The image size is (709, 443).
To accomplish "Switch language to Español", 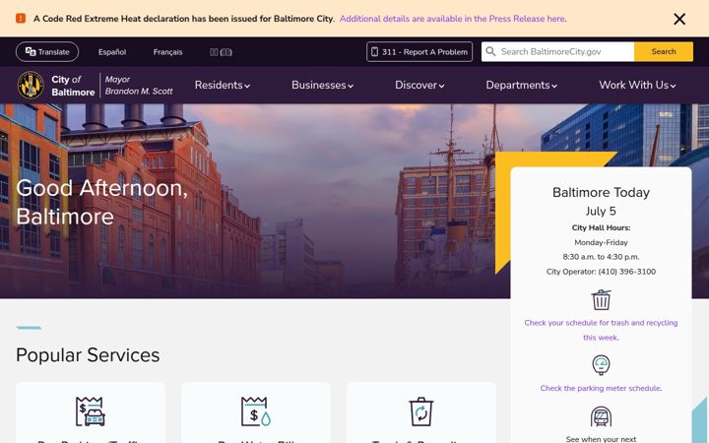I will pyautogui.click(x=112, y=52).
